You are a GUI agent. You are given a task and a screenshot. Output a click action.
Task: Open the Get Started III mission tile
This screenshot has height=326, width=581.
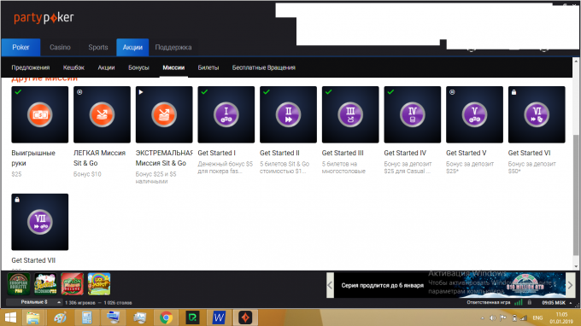click(x=350, y=114)
